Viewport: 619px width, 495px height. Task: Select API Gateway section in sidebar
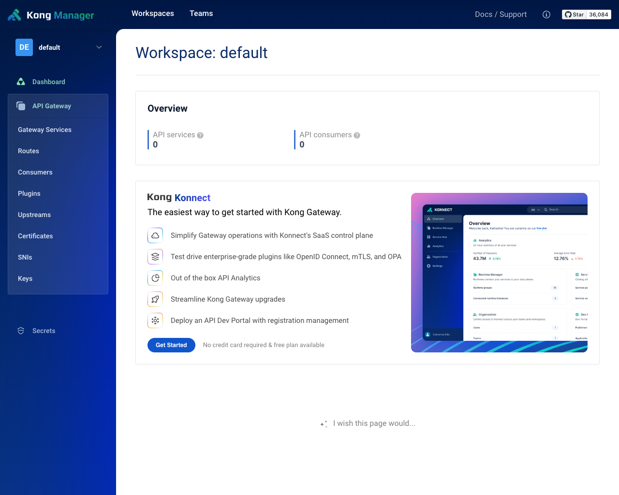58,106
